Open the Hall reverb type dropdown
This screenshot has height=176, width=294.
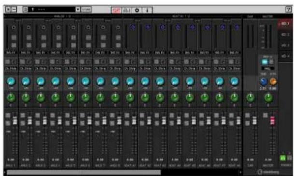point(268,68)
